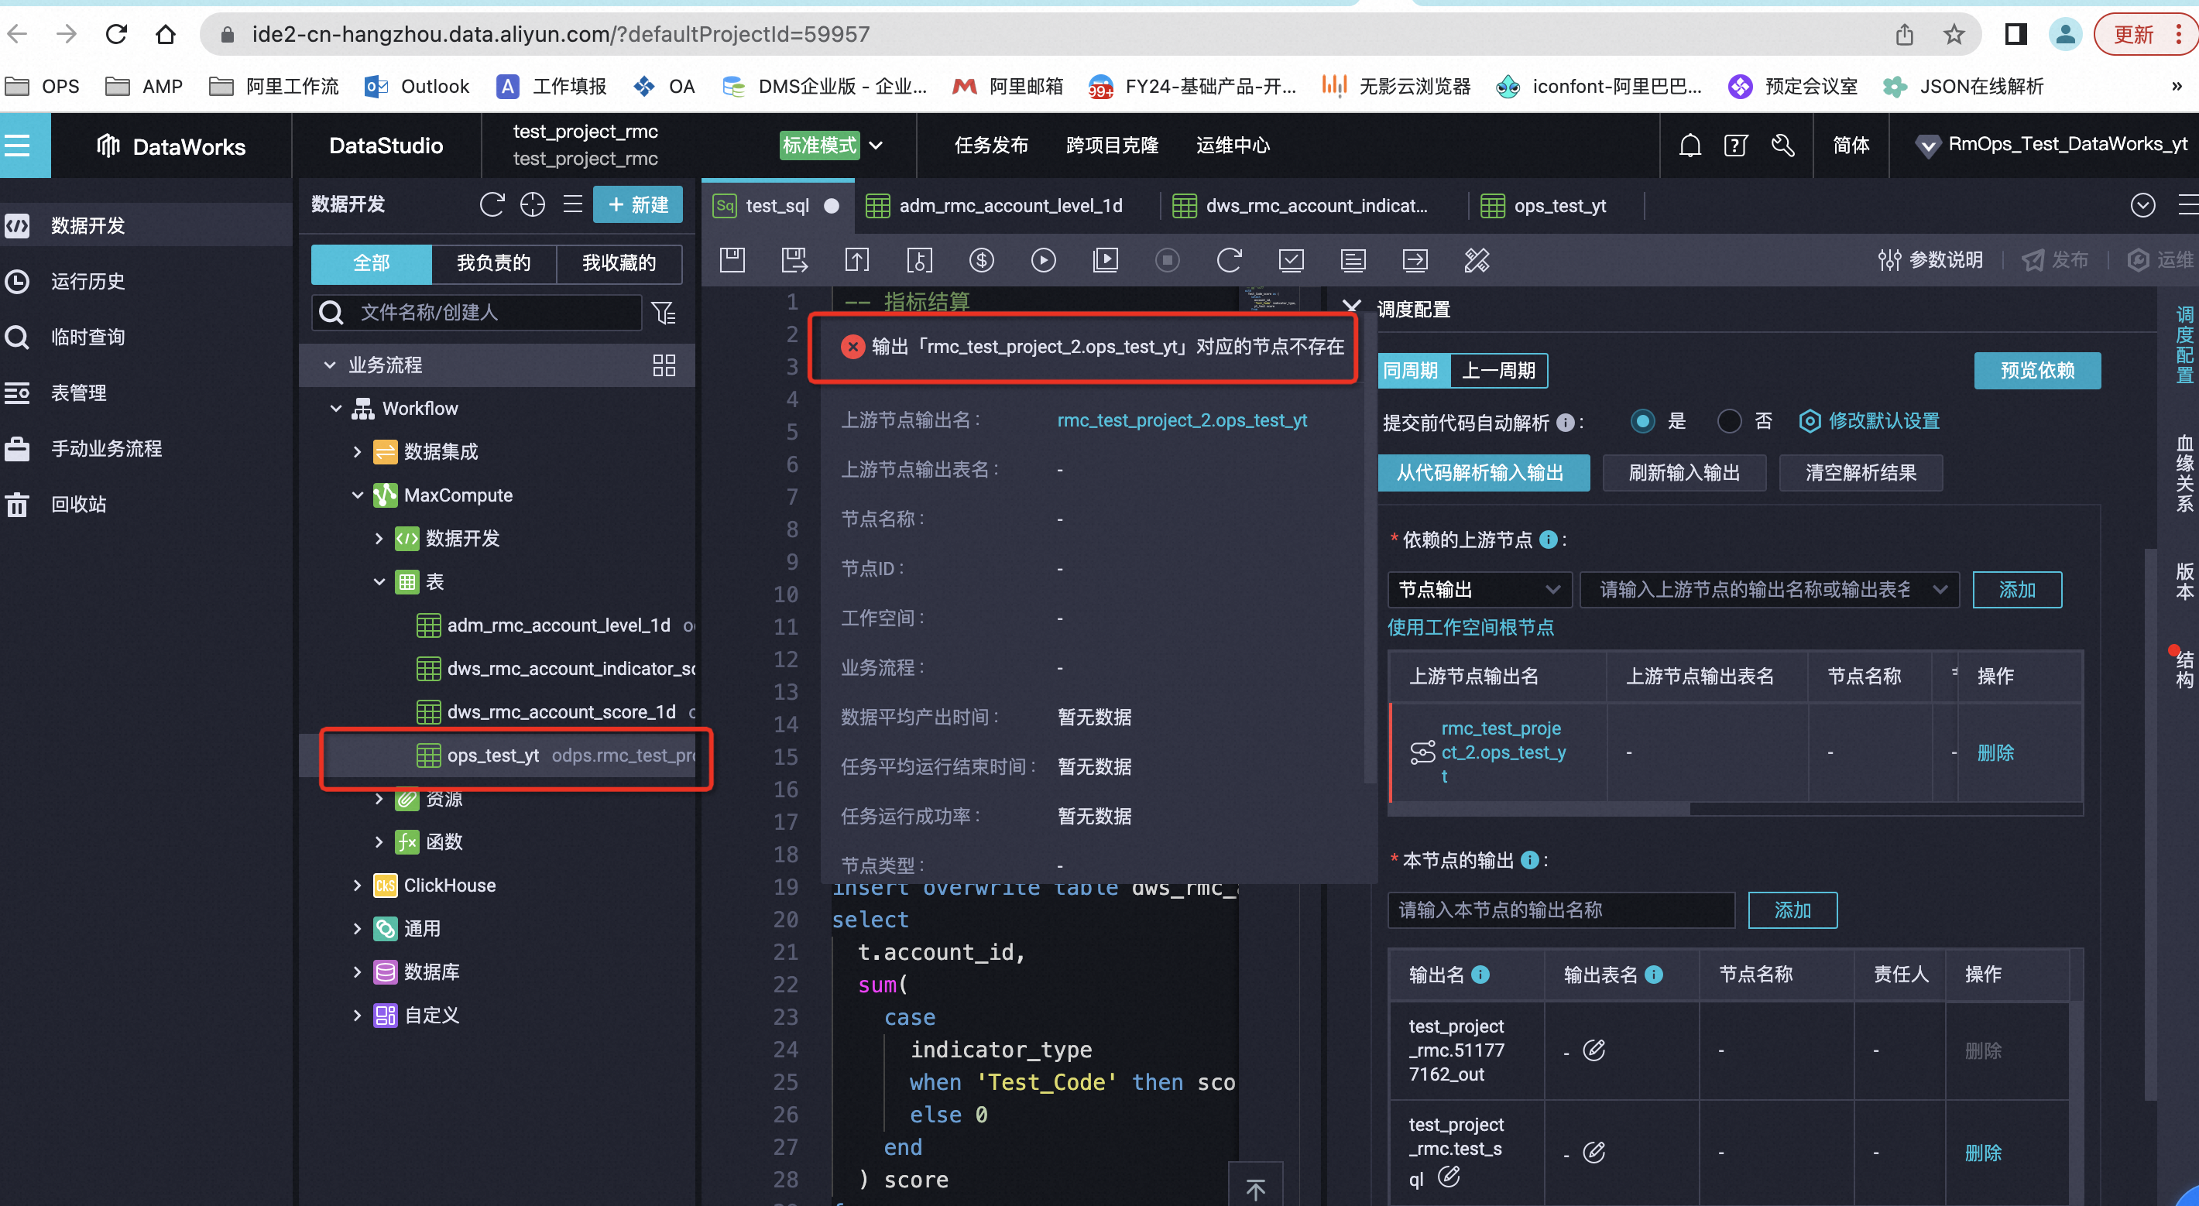Click the 预览依赖 button
Screen dimensions: 2199x1206
click(2037, 371)
